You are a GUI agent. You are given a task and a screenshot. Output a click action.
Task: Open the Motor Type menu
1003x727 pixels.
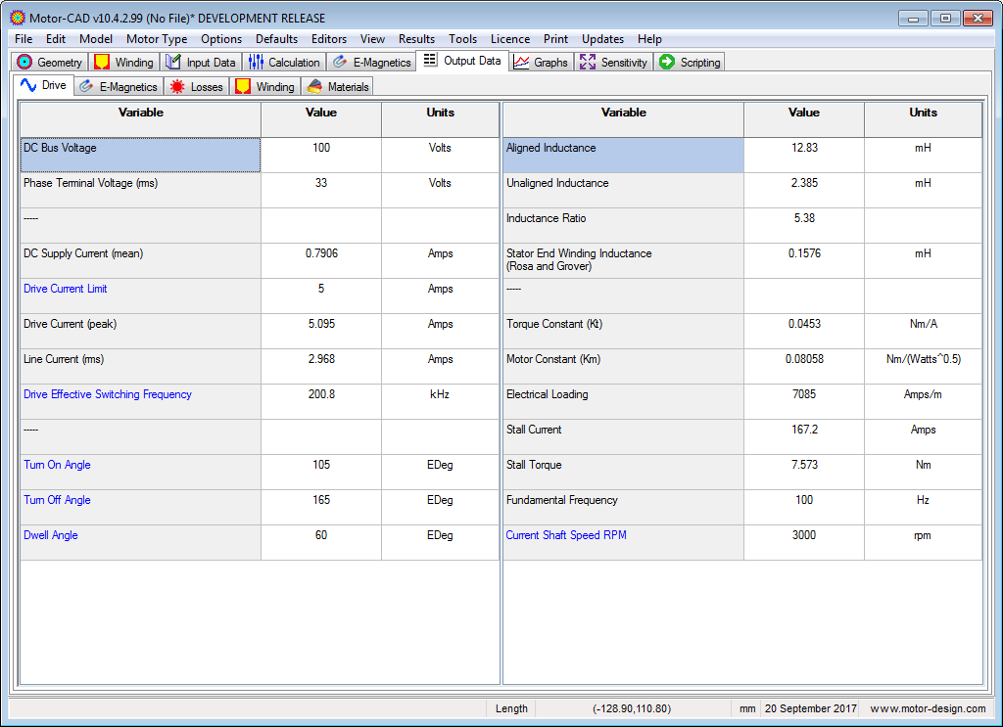[x=157, y=39]
